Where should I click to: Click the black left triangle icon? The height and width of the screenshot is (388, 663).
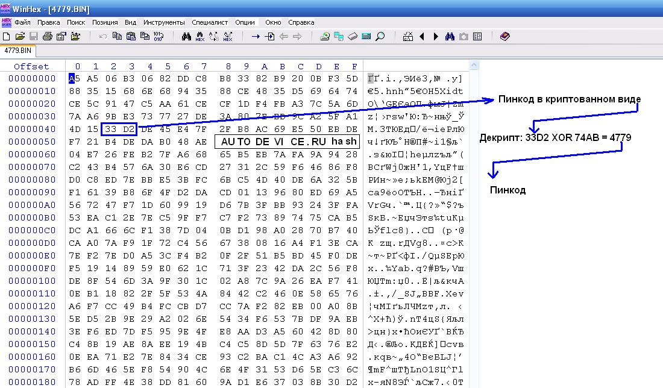[421, 37]
